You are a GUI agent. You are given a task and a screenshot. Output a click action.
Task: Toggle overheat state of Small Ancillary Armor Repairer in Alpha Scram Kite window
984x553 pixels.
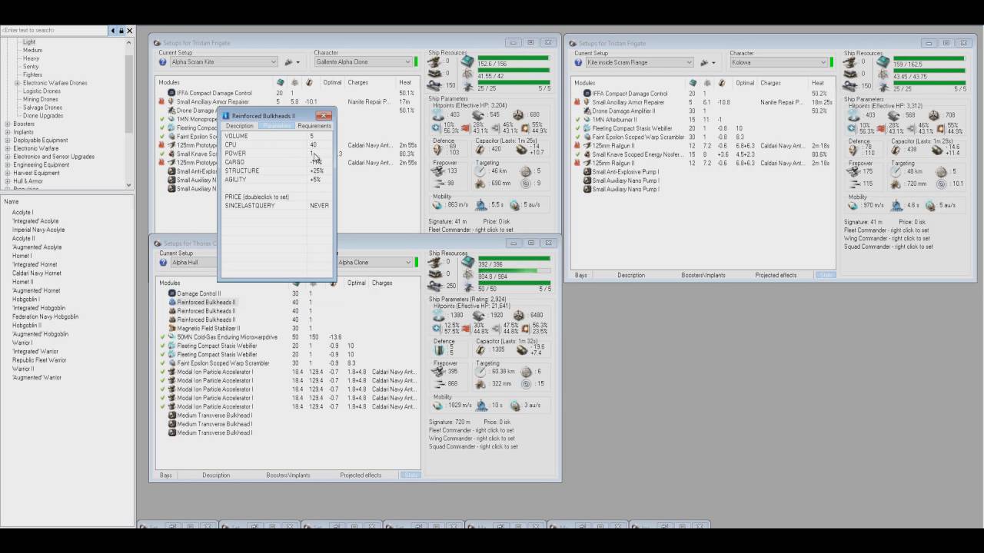click(162, 101)
